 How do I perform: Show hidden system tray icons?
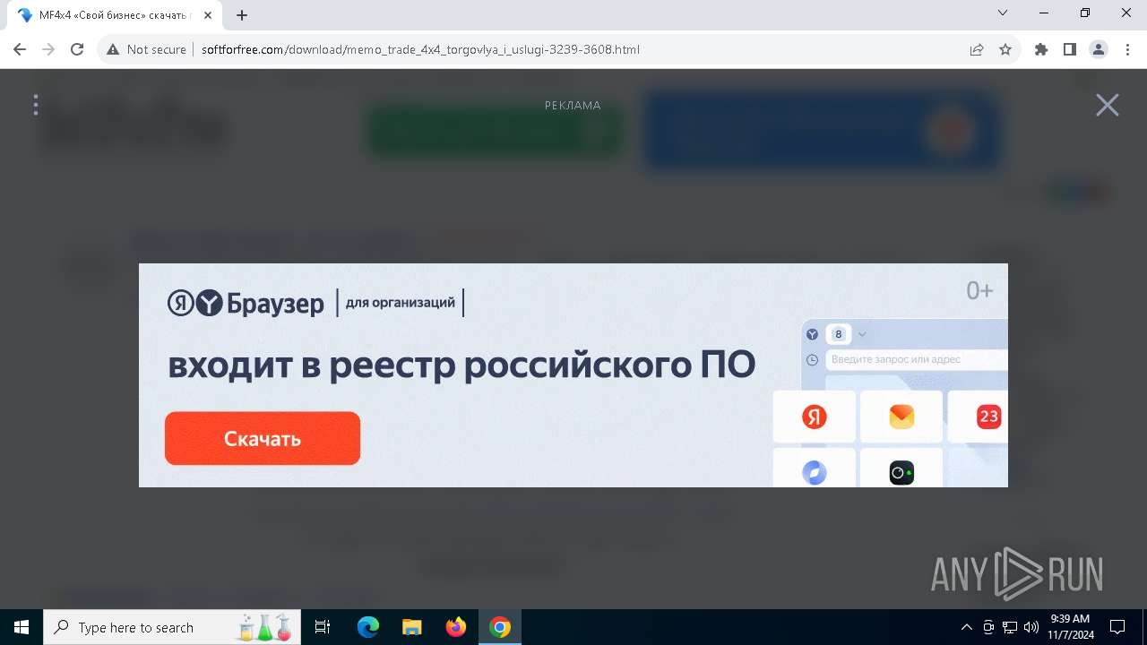(x=966, y=627)
